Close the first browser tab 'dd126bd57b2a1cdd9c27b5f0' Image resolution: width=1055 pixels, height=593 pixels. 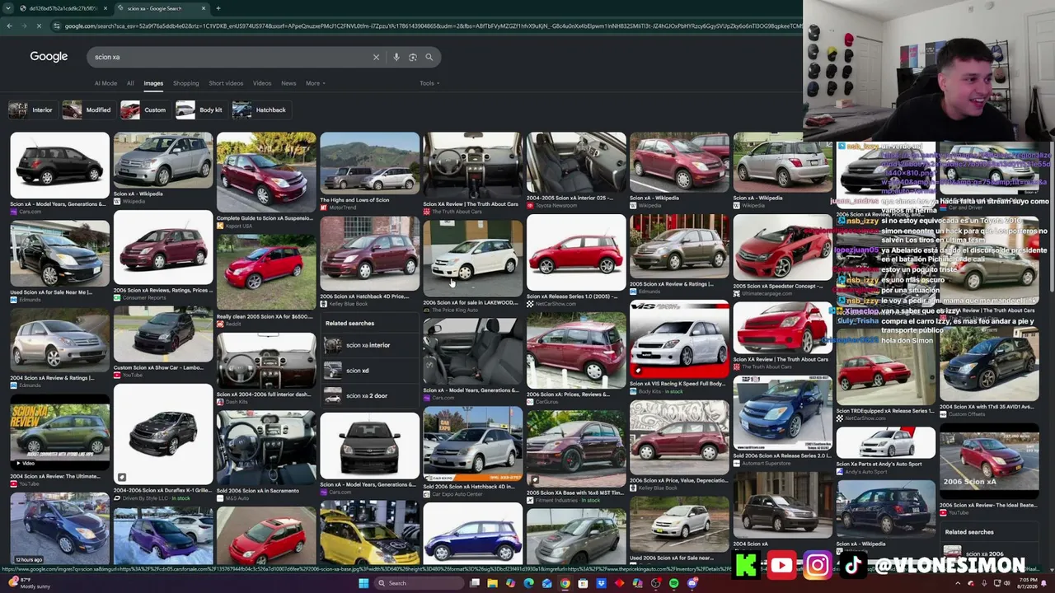[x=105, y=8]
